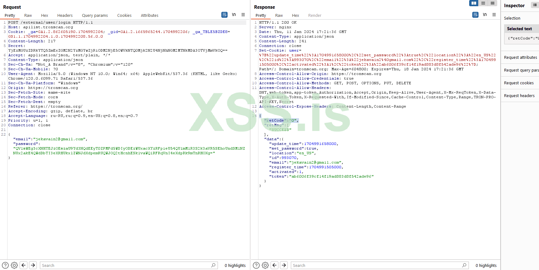Viewport: 539px width, 270px height.
Task: Toggle non-printable characters \n in Request panel
Action: [x=234, y=15]
